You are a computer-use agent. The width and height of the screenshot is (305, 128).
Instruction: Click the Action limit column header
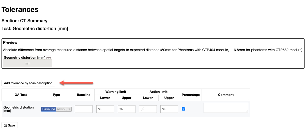click(x=158, y=92)
